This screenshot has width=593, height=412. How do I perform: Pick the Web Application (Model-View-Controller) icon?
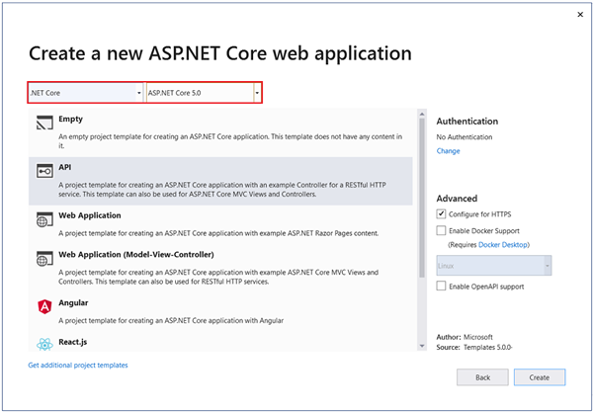coord(43,259)
